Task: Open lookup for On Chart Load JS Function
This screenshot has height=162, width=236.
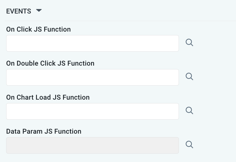Action: (x=189, y=111)
